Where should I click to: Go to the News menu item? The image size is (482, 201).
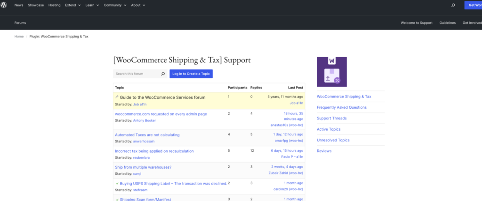point(19,5)
